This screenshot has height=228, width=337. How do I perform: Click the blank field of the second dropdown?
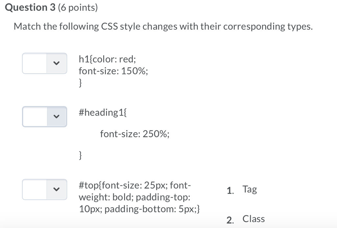34,116
